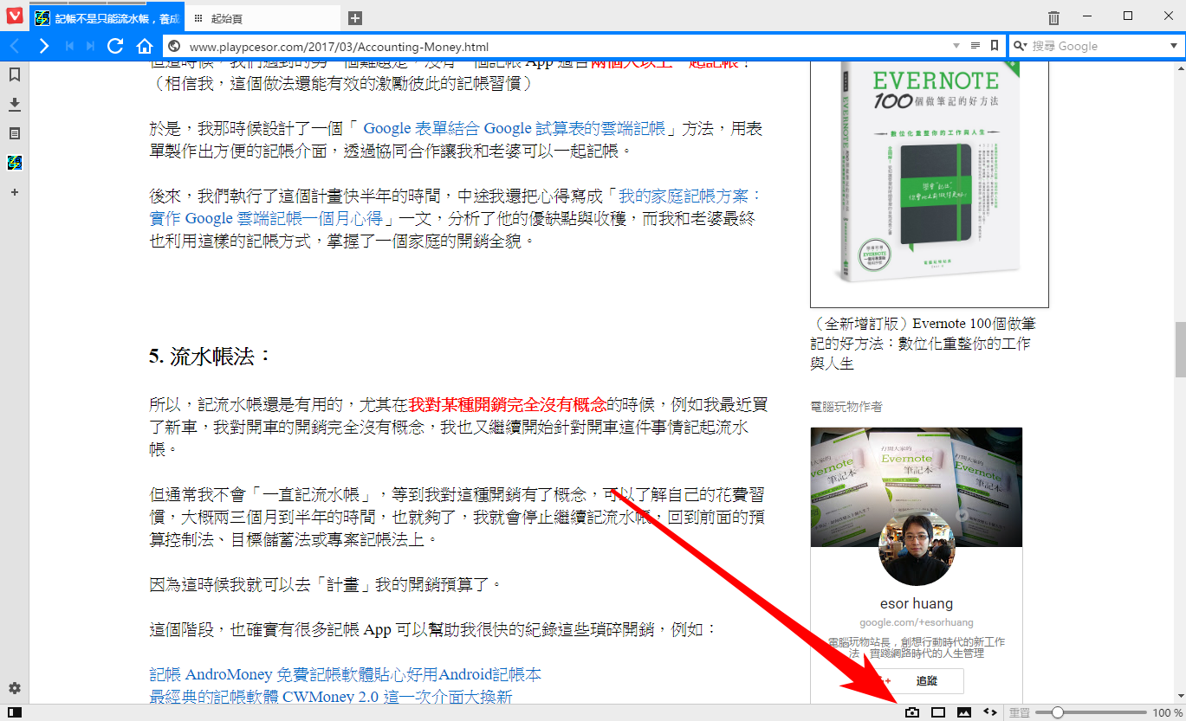Screen dimensions: 1186x721
Task: Go to the home page
Action: [145, 46]
